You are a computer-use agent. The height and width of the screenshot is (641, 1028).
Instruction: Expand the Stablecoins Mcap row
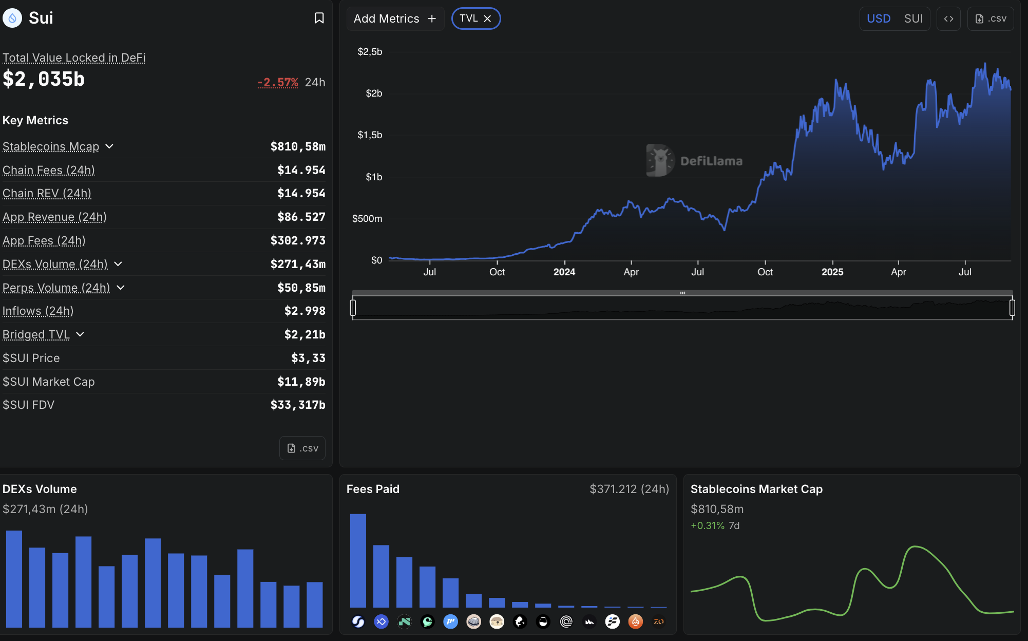[109, 146]
